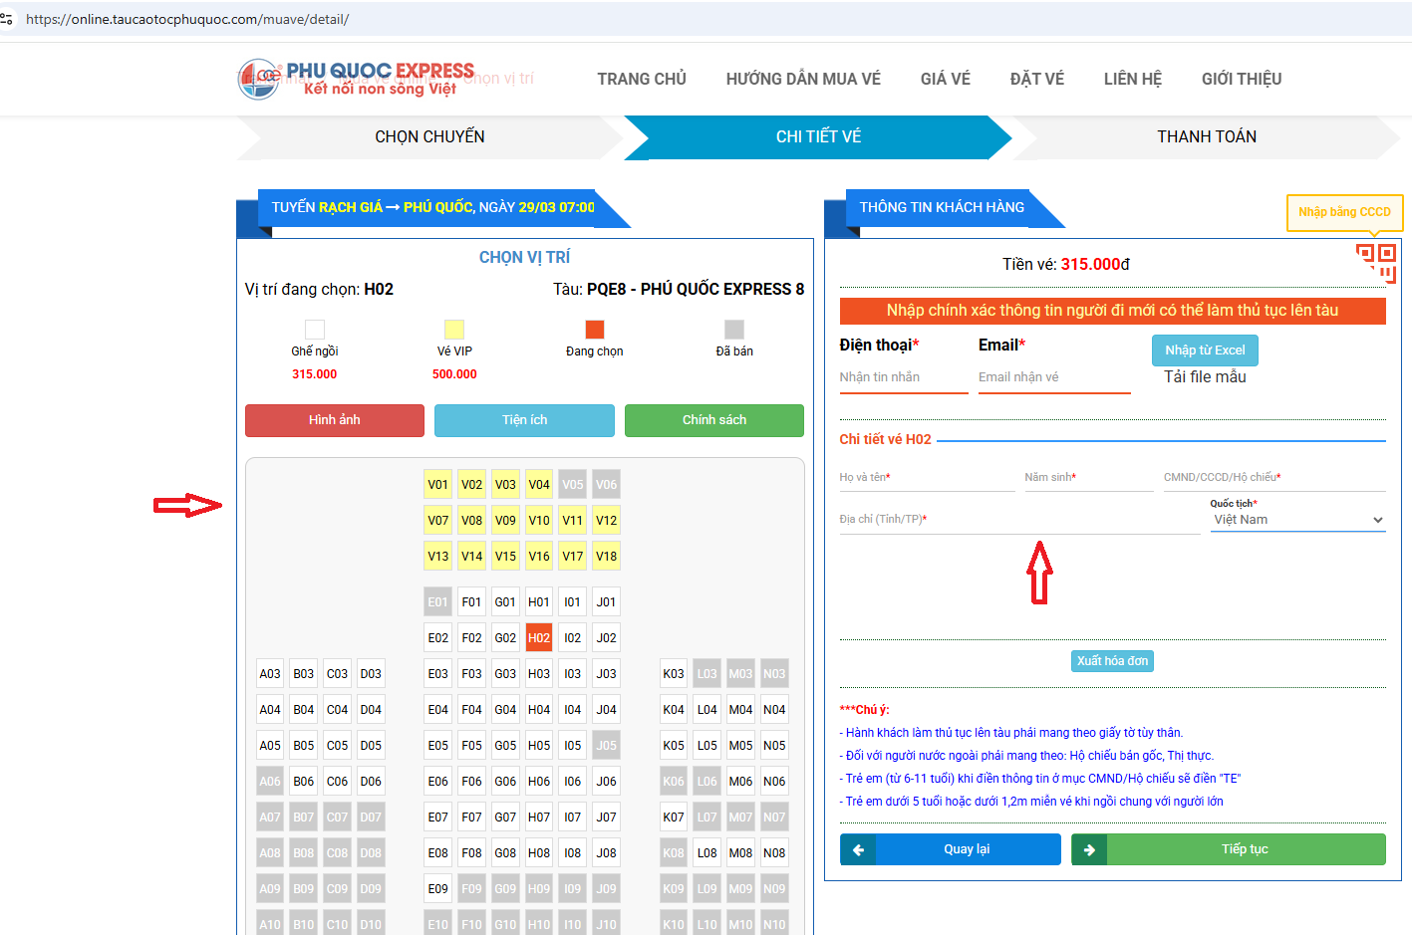Focus the Họ và tên input field
The width and height of the screenshot is (1412, 935).
pyautogui.click(x=926, y=478)
